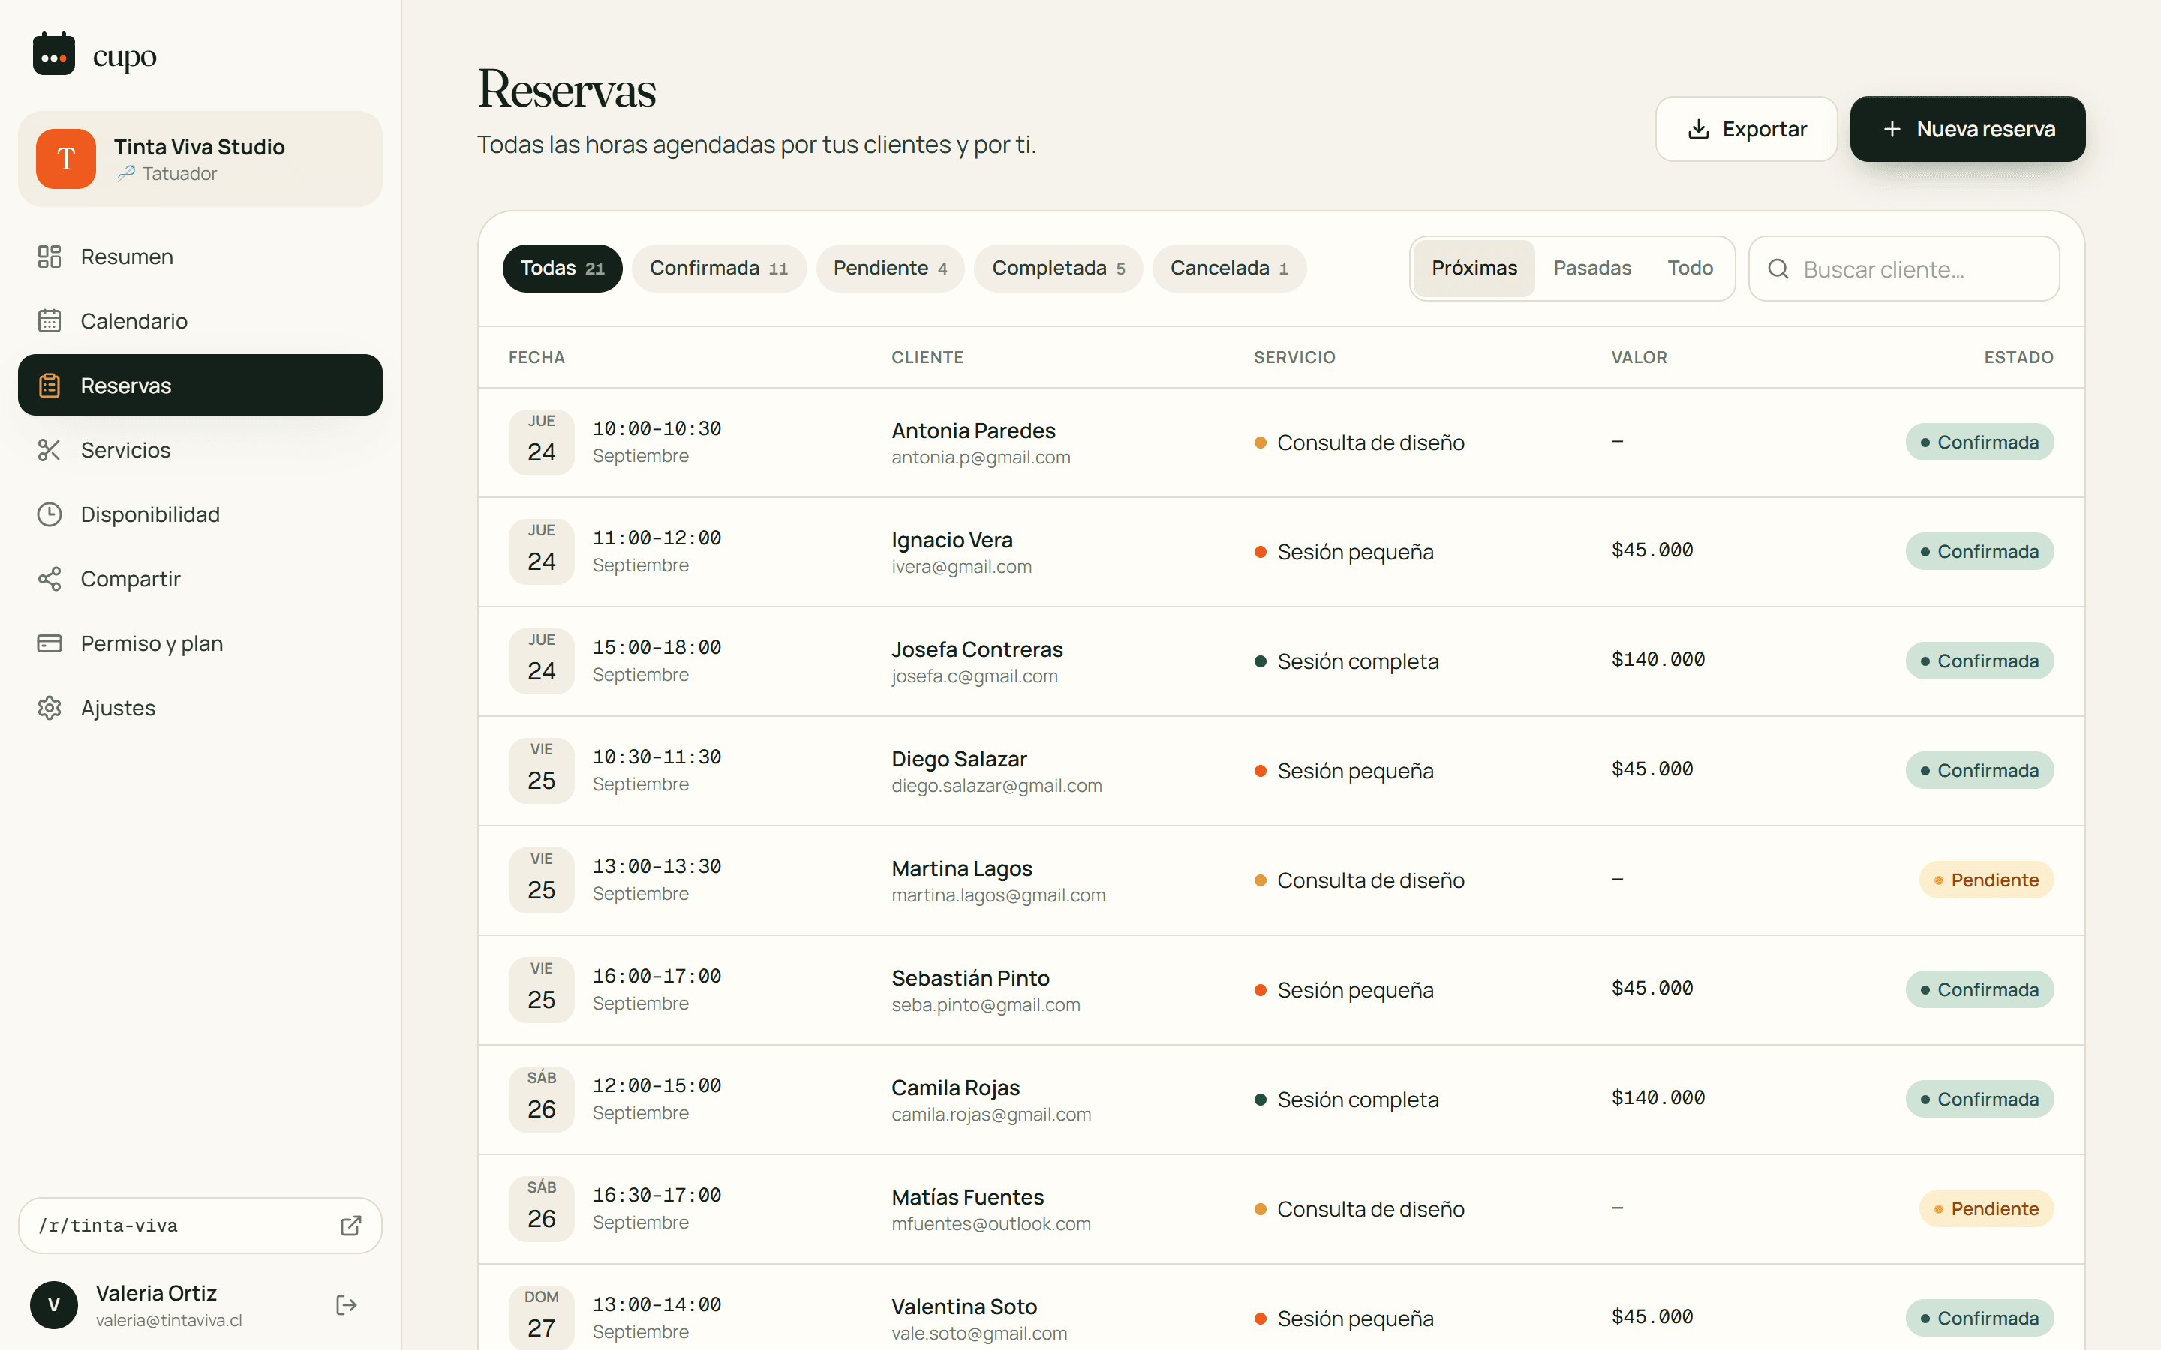
Task: Click the magnifier icon in search box
Action: point(1778,268)
